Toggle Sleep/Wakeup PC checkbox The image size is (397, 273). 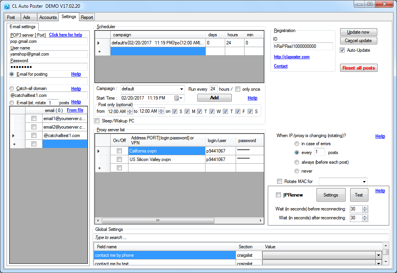[97, 121]
